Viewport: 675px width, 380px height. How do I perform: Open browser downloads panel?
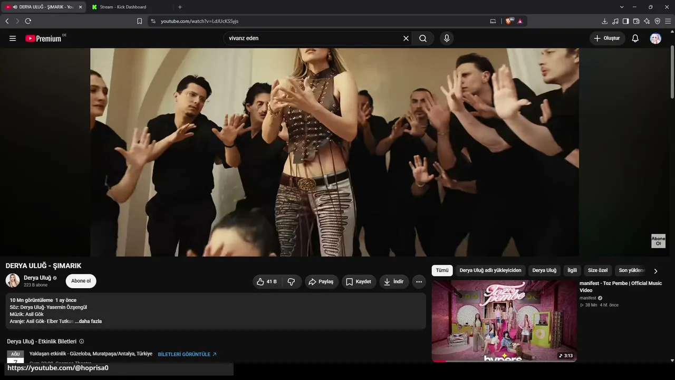coord(604,21)
